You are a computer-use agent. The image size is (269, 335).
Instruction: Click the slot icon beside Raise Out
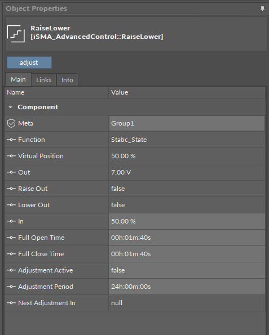(x=11, y=189)
